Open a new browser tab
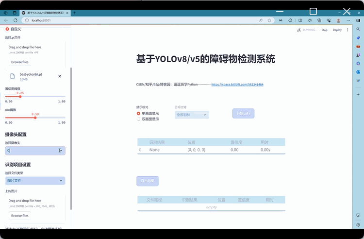This screenshot has height=239, width=364. click(x=74, y=13)
